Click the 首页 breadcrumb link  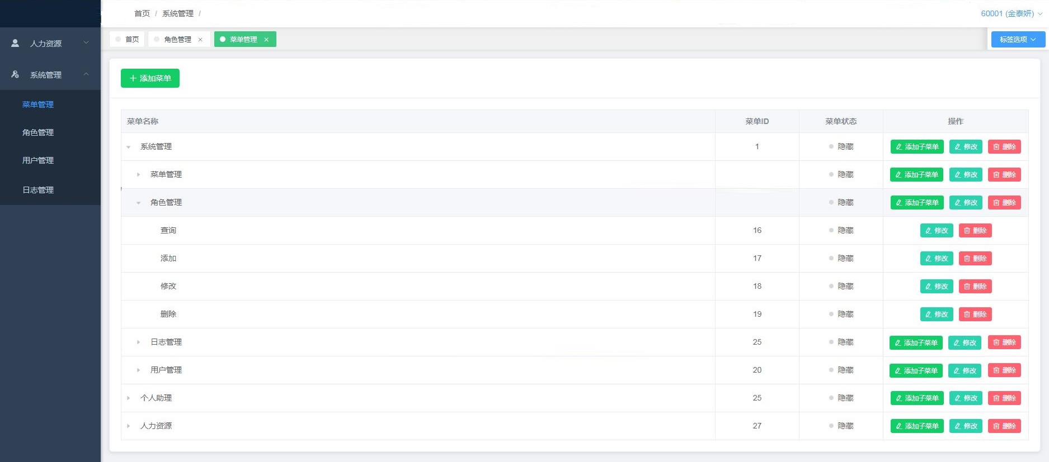click(x=142, y=13)
